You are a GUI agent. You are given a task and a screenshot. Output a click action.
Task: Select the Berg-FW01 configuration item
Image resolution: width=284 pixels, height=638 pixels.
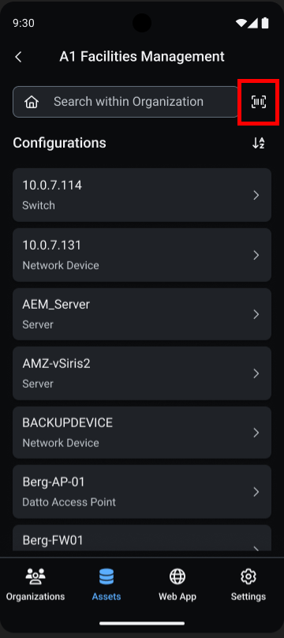142,538
